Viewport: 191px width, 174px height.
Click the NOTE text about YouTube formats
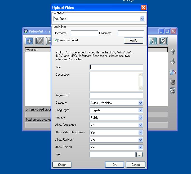coord(94,56)
